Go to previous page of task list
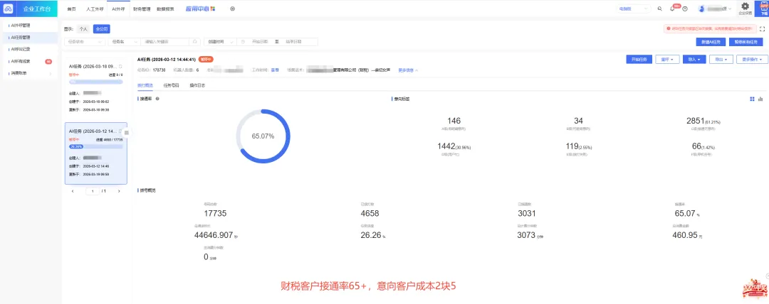The height and width of the screenshot is (304, 769). point(73,191)
